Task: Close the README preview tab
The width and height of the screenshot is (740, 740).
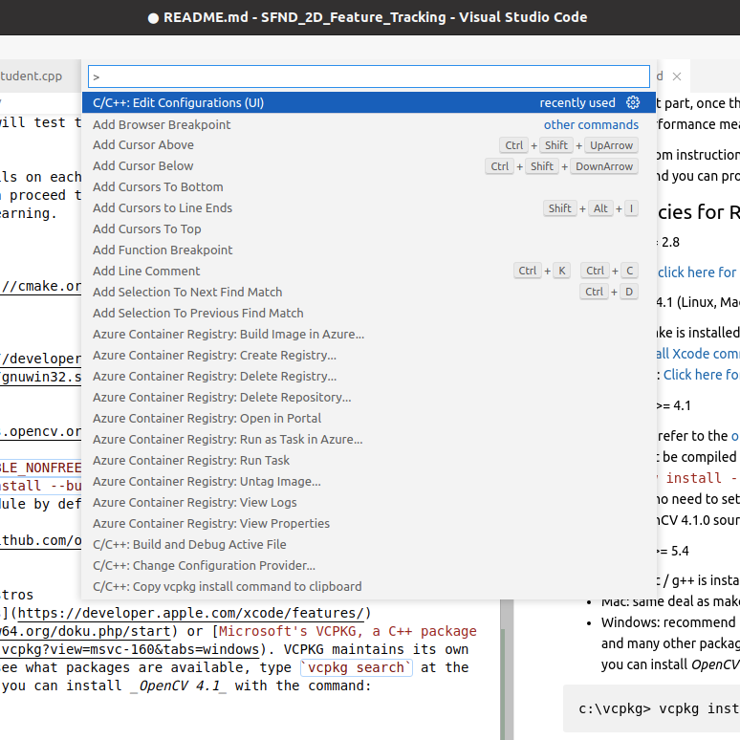Action: [x=677, y=76]
